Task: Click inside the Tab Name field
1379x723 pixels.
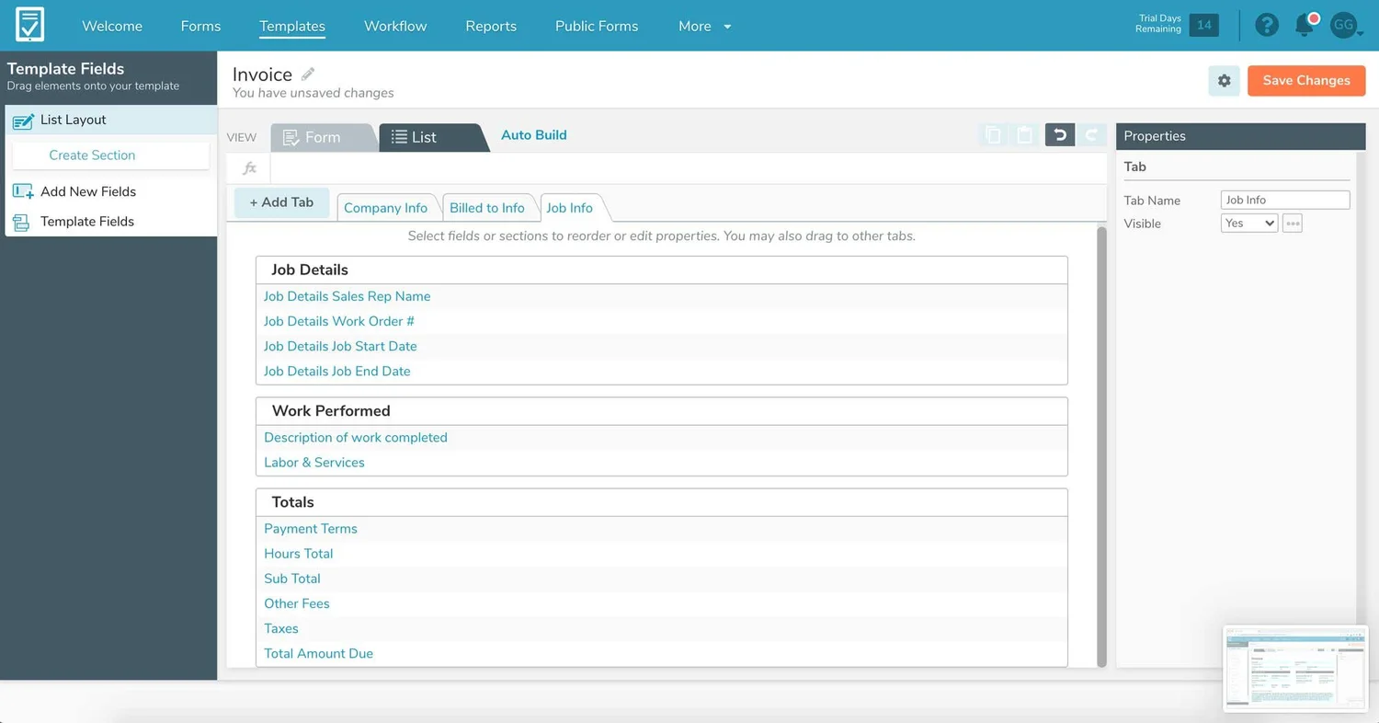Action: (x=1284, y=200)
